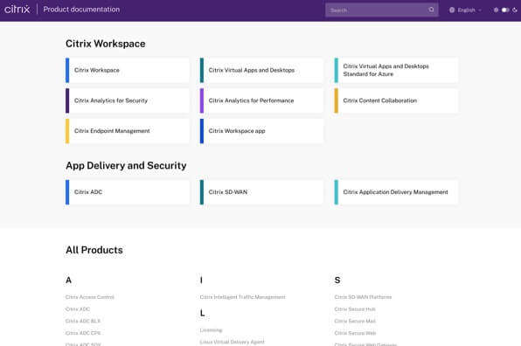The height and width of the screenshot is (346, 521).
Task: Click Linux Virtual Delivery Agent link
Action: pos(233,342)
